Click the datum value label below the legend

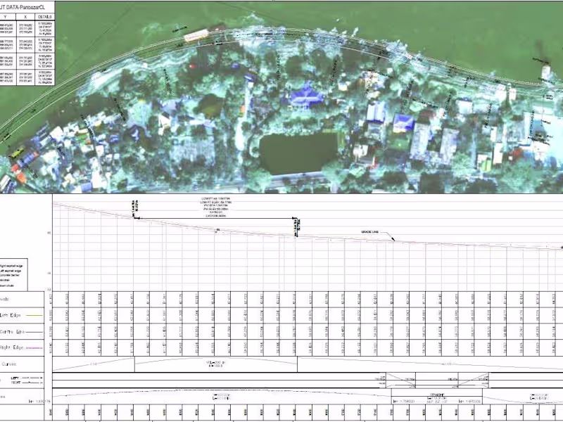[38, 402]
